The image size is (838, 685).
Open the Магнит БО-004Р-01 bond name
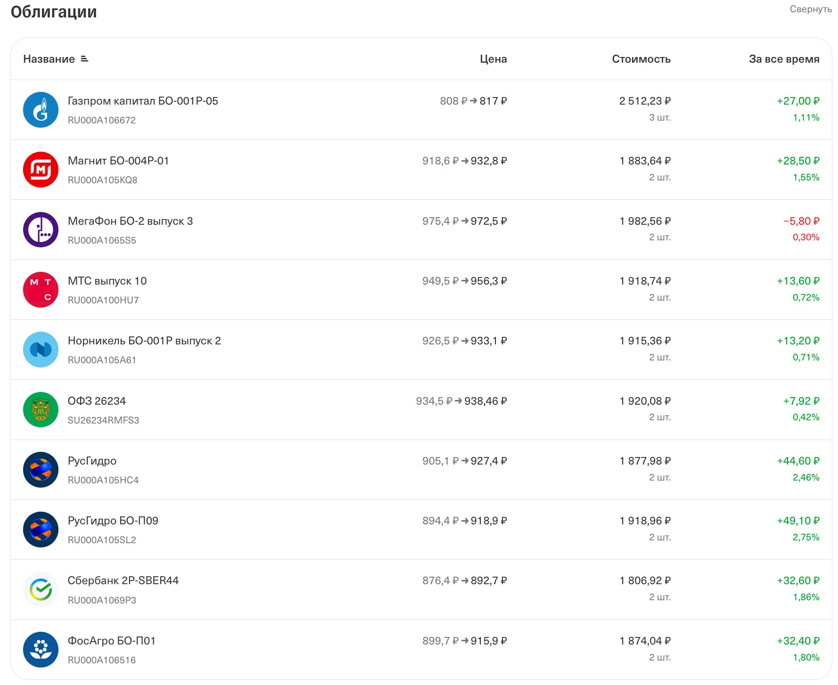click(118, 161)
